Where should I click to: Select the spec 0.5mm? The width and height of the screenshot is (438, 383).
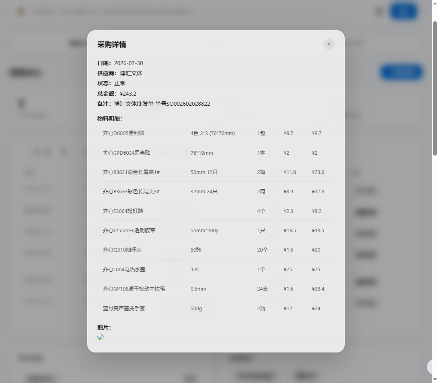(198, 289)
